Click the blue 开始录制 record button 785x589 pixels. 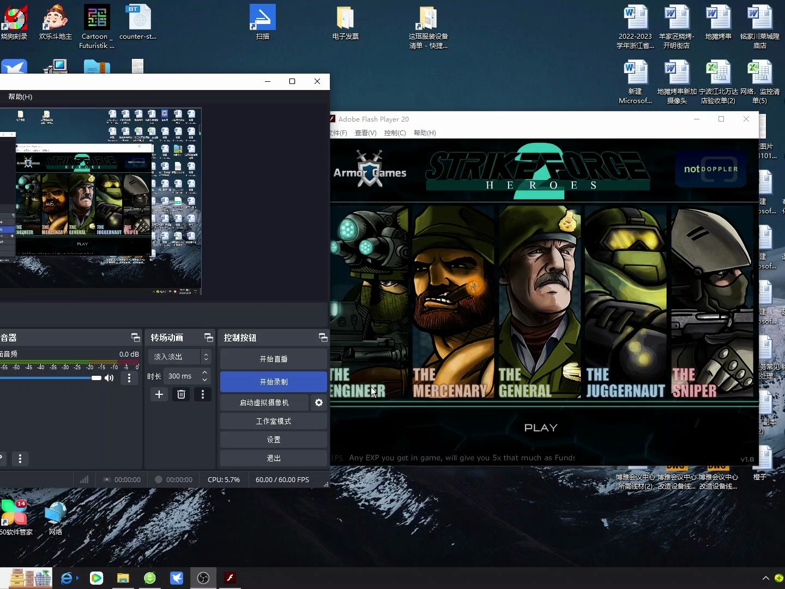(x=274, y=382)
